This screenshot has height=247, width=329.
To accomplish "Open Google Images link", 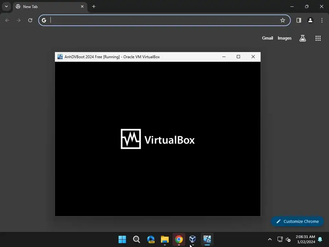I will point(285,38).
